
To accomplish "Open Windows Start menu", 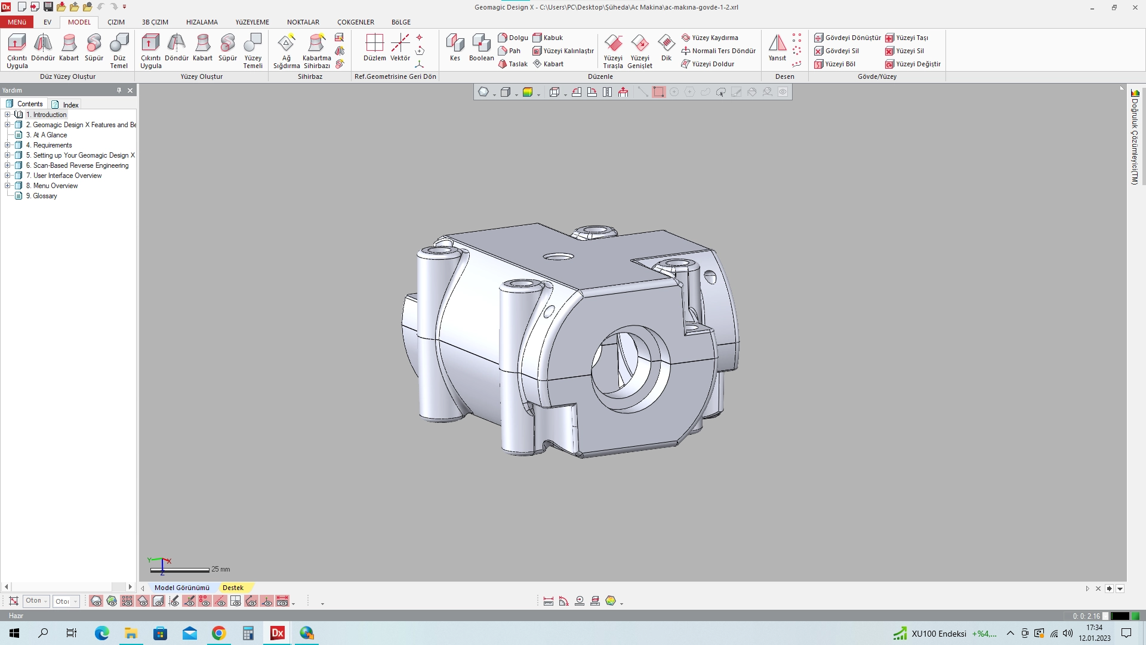I will tap(14, 633).
